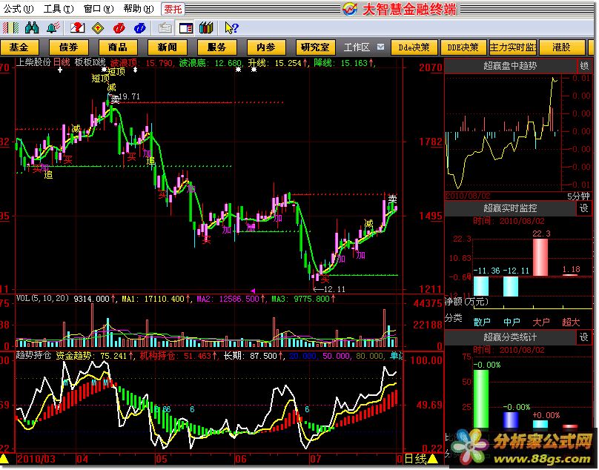The height and width of the screenshot is (470, 599).
Task: Click the 机构持仓 51.463 value
Action: tap(179, 356)
